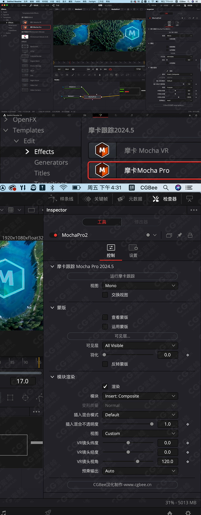Image resolution: width=201 pixels, height=515 pixels.
Task: Click the FilmConvert Nitrate 3.35 effect icon
Action: [25, 37]
